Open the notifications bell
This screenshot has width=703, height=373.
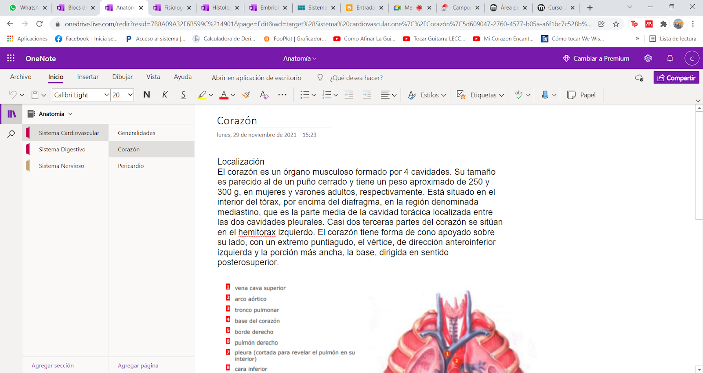coord(670,58)
